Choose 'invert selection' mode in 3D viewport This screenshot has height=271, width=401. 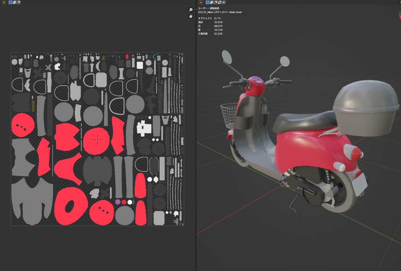coord(220,2)
